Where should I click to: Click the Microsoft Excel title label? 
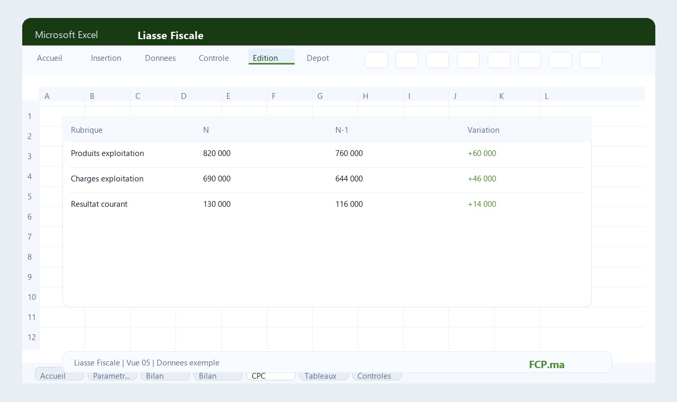[x=66, y=35]
